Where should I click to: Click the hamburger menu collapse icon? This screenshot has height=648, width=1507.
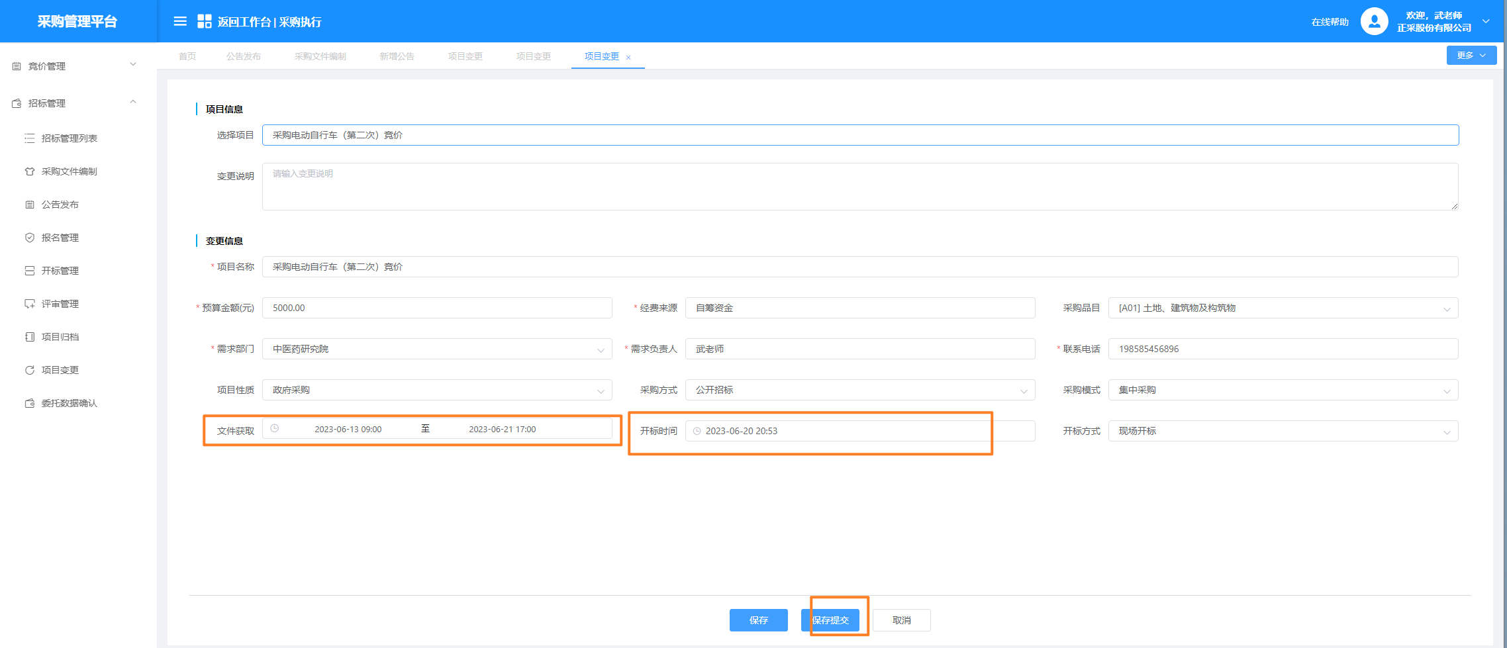(180, 22)
